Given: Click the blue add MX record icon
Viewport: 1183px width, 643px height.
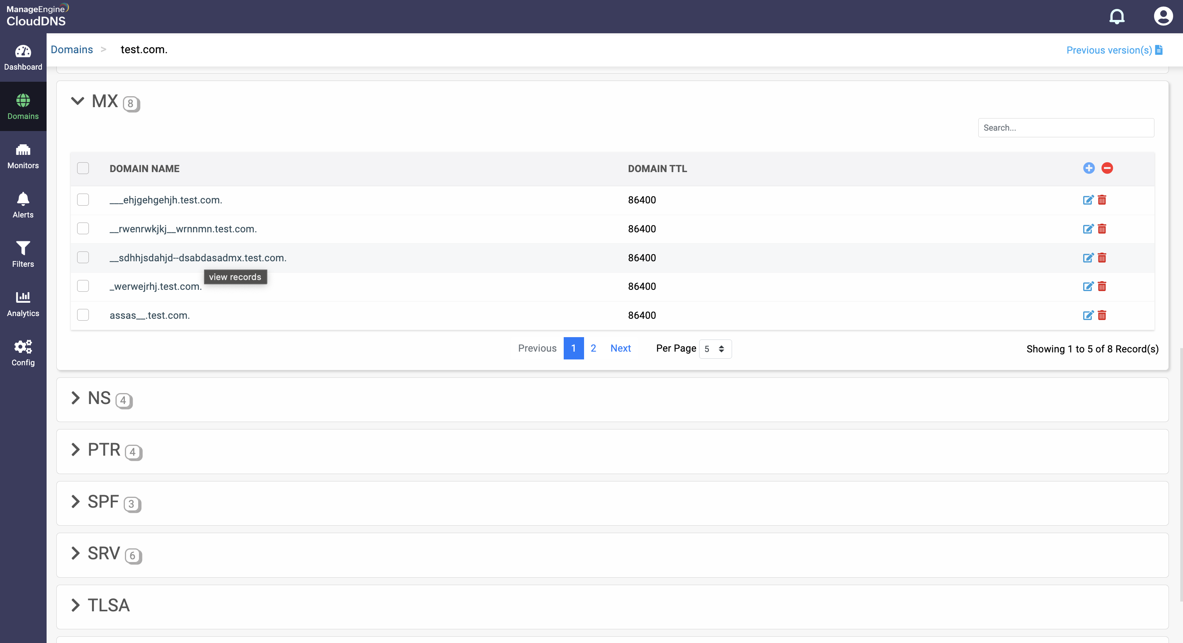Looking at the screenshot, I should pyautogui.click(x=1088, y=168).
